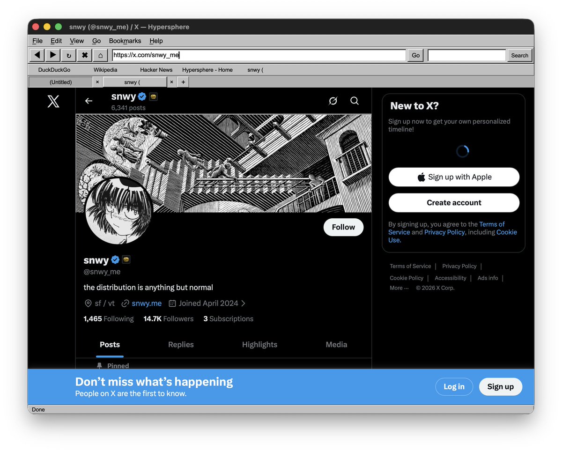Open the File menu
Screen dimensions: 562x451
pyautogui.click(x=37, y=41)
